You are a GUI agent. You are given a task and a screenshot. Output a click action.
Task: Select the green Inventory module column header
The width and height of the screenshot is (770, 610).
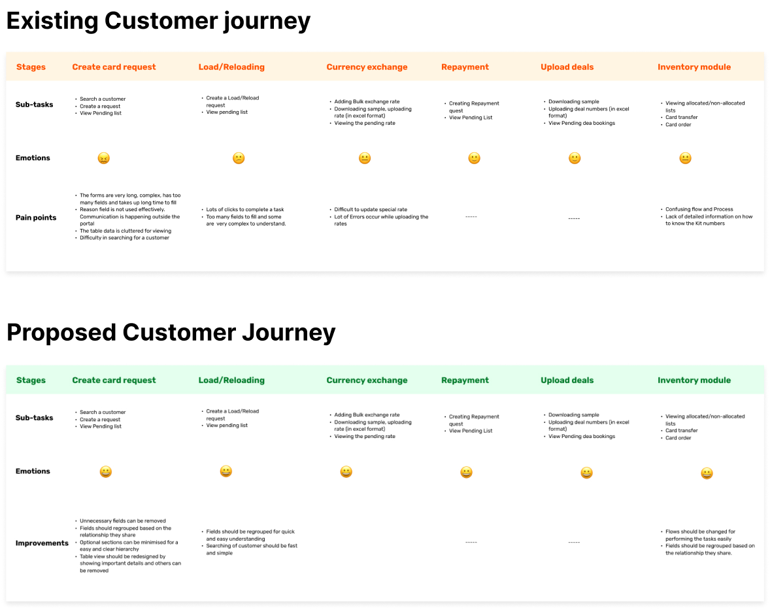coord(694,380)
